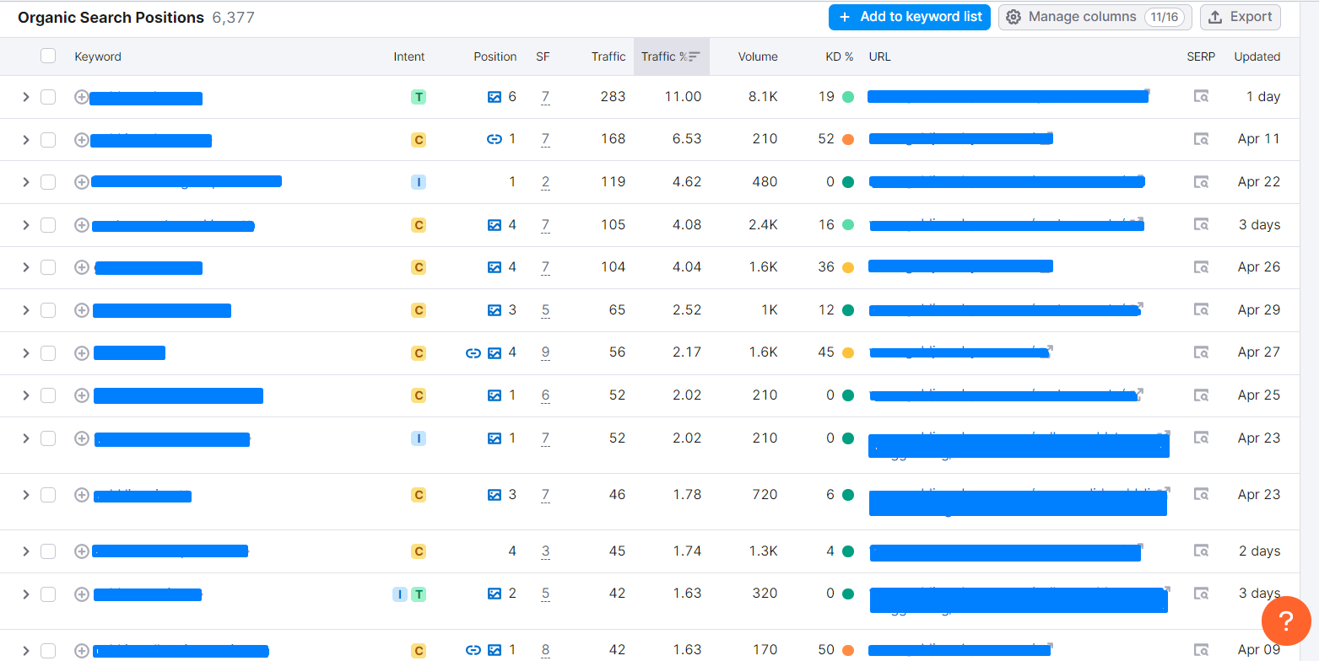Screen dimensions: 1319x661
Task: Add keyword with 283 traffic via plus icon
Action: (82, 97)
